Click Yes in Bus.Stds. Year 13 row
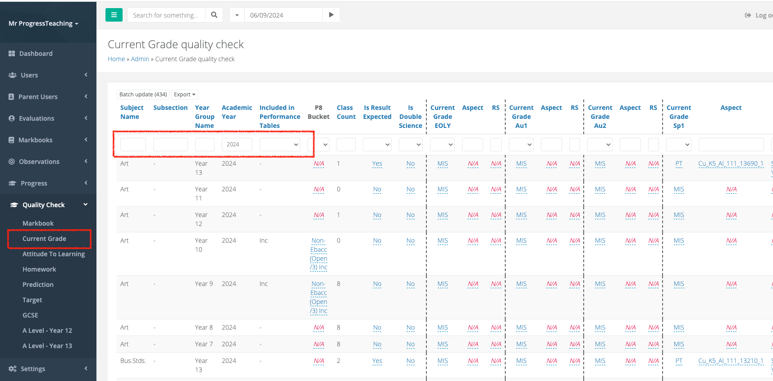 click(x=377, y=361)
